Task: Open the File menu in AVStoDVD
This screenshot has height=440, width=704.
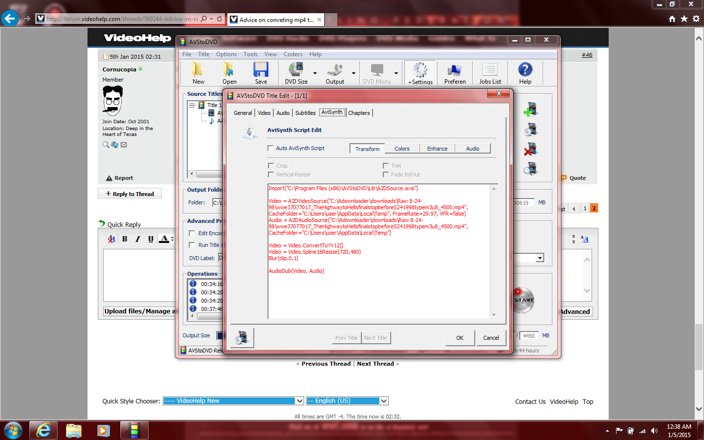Action: point(187,54)
